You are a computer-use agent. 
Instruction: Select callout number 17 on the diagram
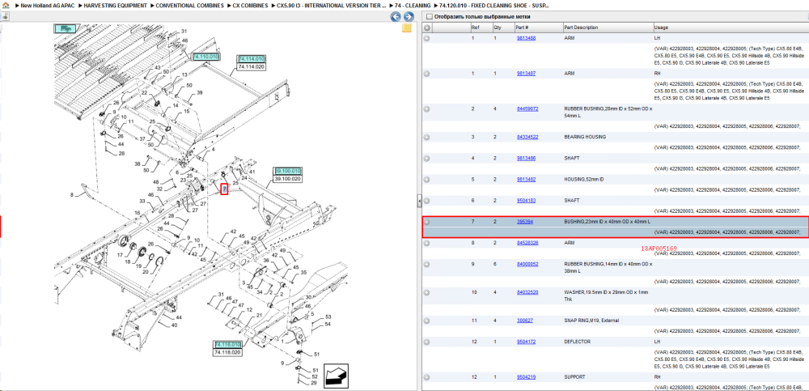tap(120, 255)
